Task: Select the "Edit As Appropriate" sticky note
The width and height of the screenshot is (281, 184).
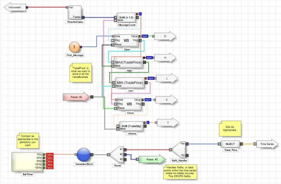Action: pos(230,128)
